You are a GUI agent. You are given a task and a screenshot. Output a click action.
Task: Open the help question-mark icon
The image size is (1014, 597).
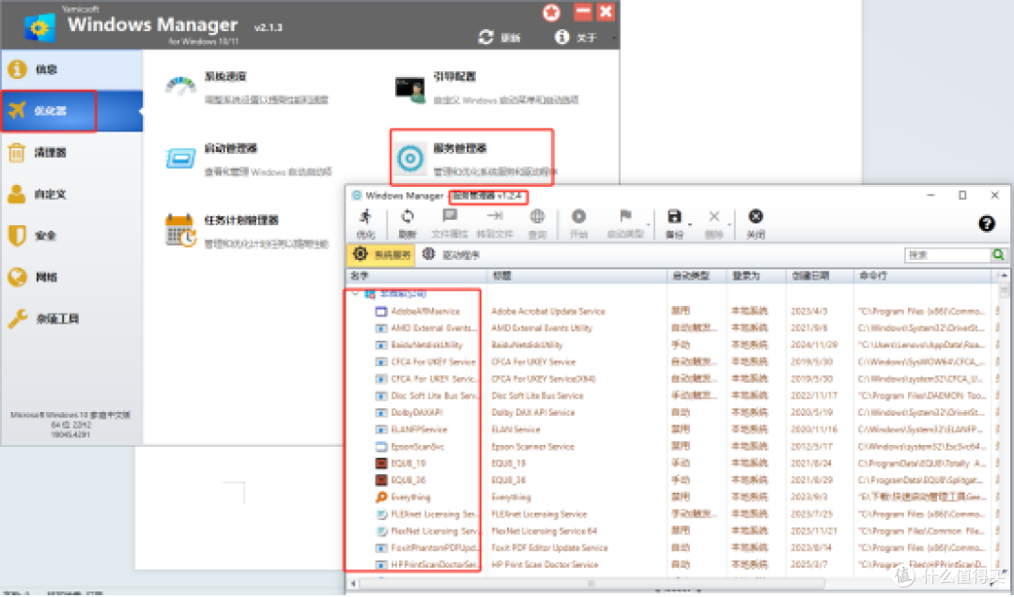coord(986,223)
